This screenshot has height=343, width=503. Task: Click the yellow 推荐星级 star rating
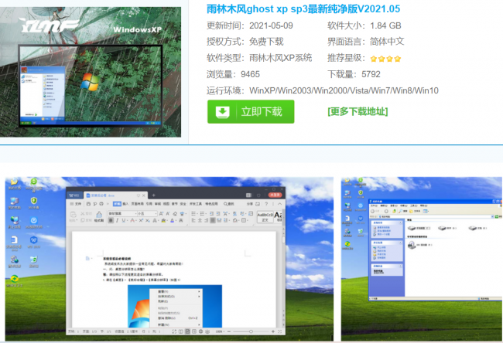385,59
